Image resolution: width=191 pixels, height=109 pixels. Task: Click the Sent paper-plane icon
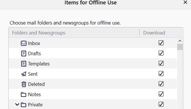coord(24,74)
